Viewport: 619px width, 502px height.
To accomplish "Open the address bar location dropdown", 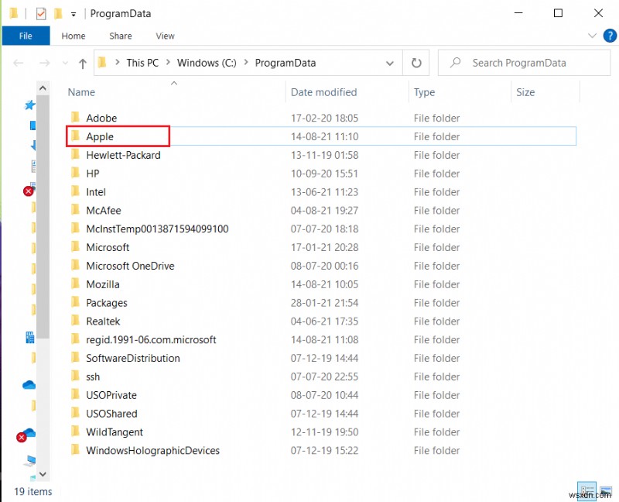I will [x=391, y=63].
